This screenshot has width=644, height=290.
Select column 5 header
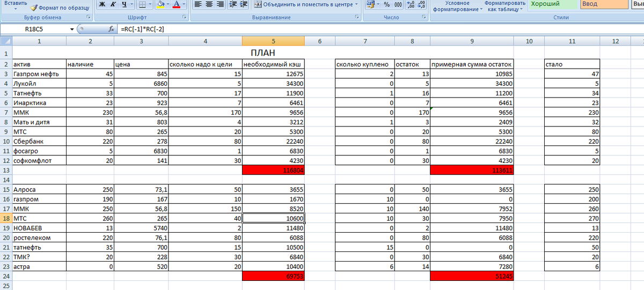(x=273, y=41)
